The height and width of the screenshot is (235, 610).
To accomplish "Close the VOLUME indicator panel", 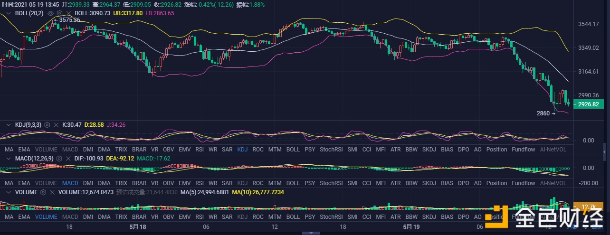I will [52, 192].
